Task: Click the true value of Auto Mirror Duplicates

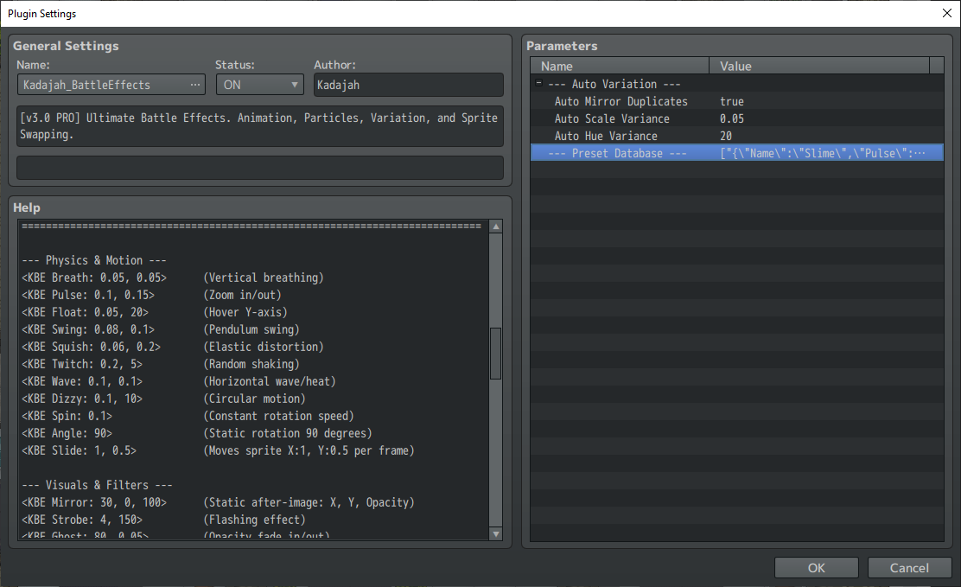Action: click(732, 101)
